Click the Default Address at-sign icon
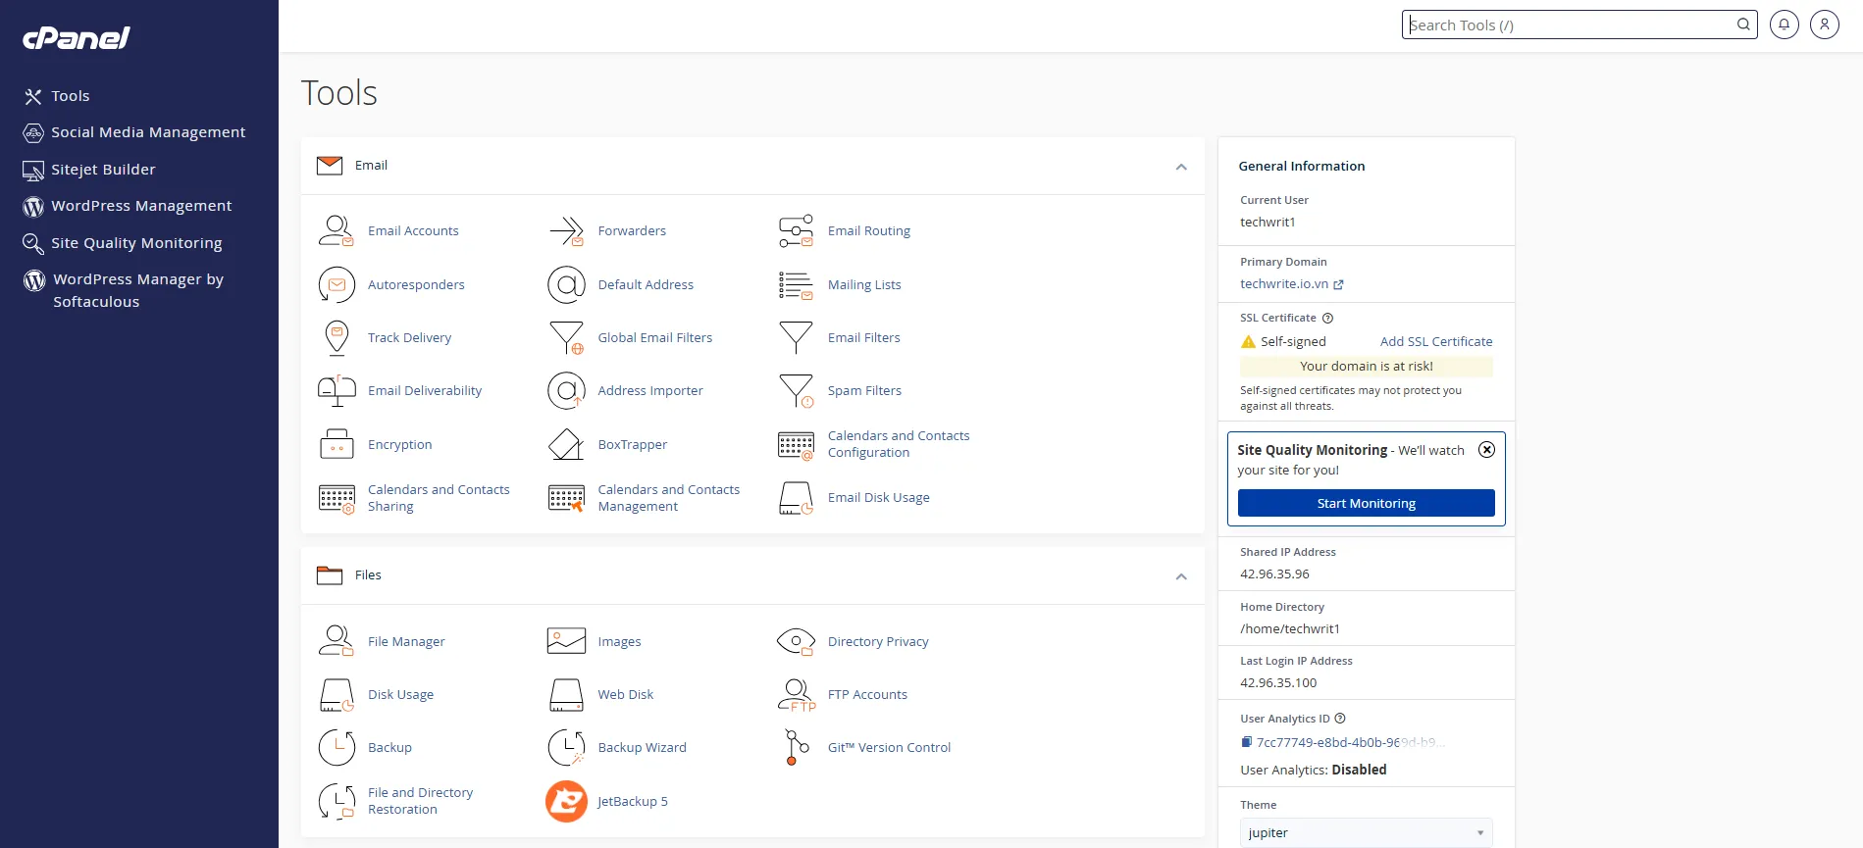This screenshot has width=1863, height=848. tap(566, 284)
